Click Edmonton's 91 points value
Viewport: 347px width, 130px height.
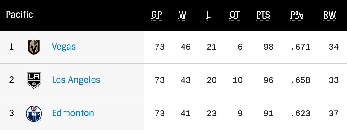[x=268, y=113]
